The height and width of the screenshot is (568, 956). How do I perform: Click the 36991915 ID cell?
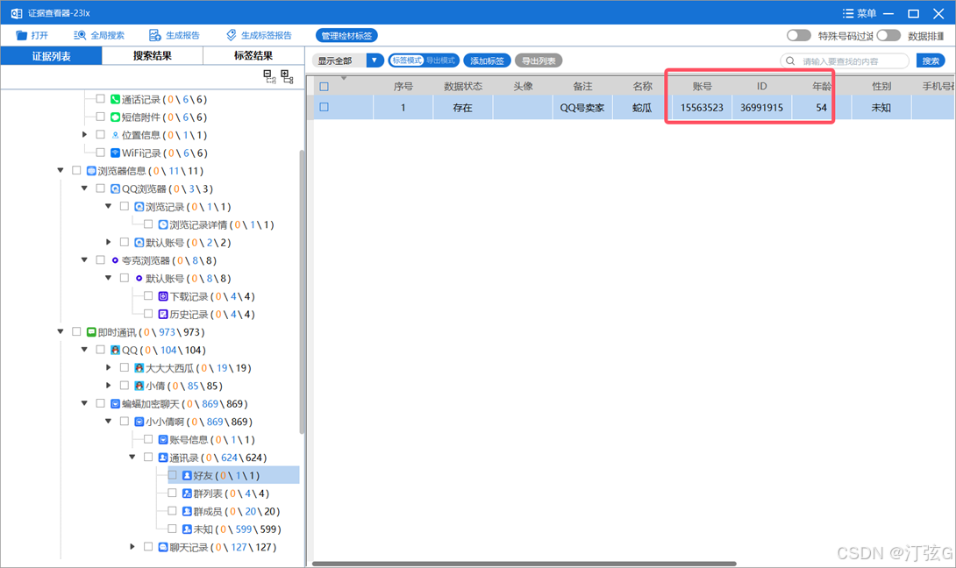(x=761, y=107)
